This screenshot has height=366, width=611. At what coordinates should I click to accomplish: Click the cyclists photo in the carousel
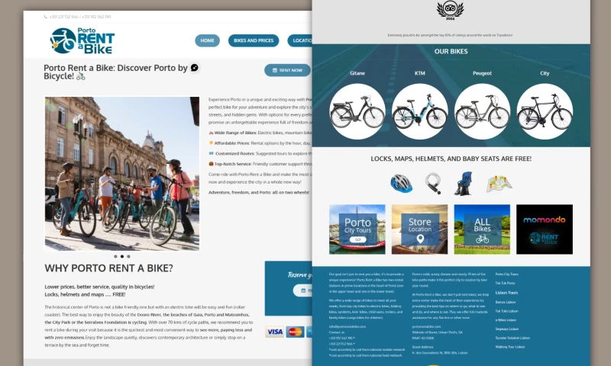click(122, 174)
